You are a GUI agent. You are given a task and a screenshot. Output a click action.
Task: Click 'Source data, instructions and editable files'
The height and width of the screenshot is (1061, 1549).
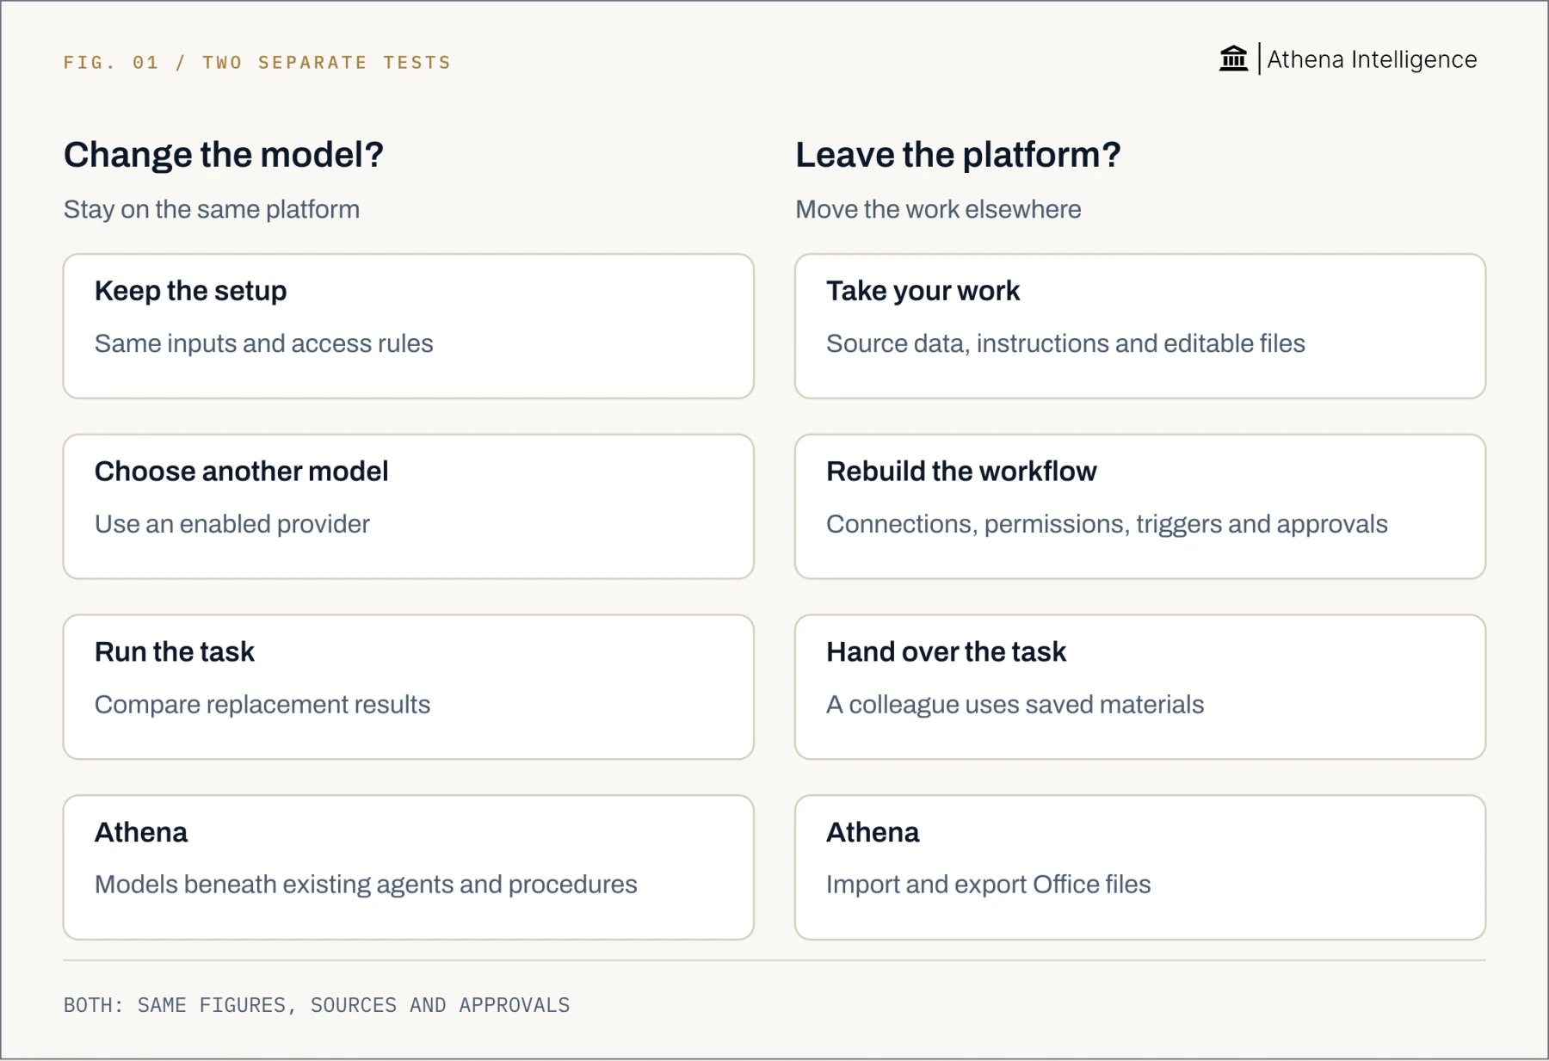(1065, 343)
